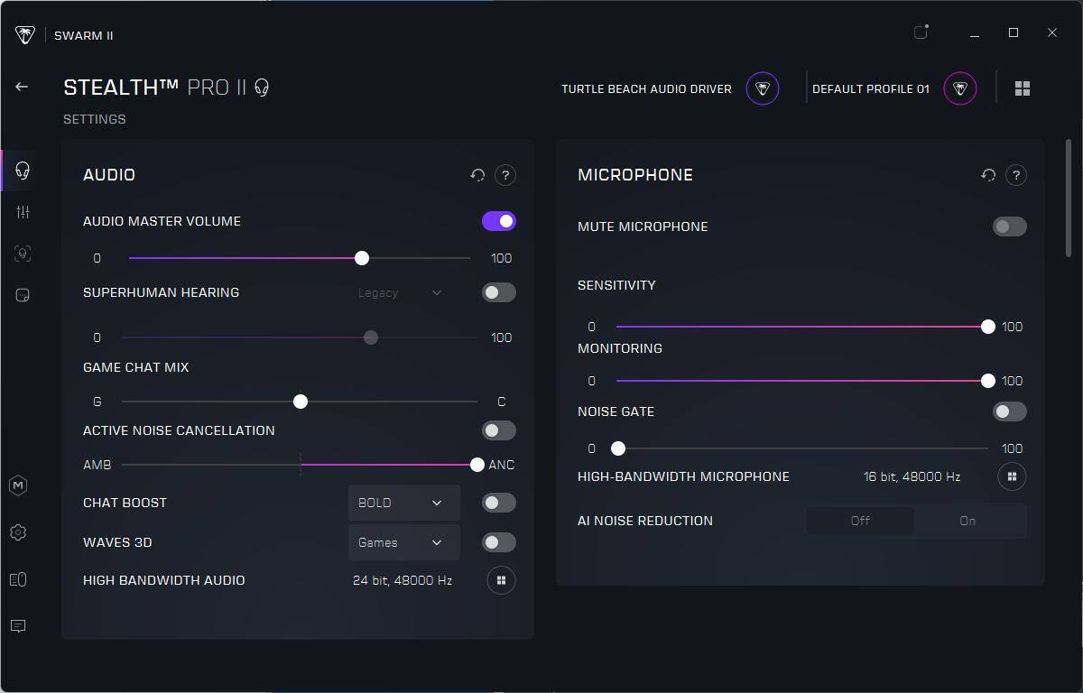1083x693 pixels.
Task: Enable the Superhuman Hearing toggle
Action: tap(499, 292)
